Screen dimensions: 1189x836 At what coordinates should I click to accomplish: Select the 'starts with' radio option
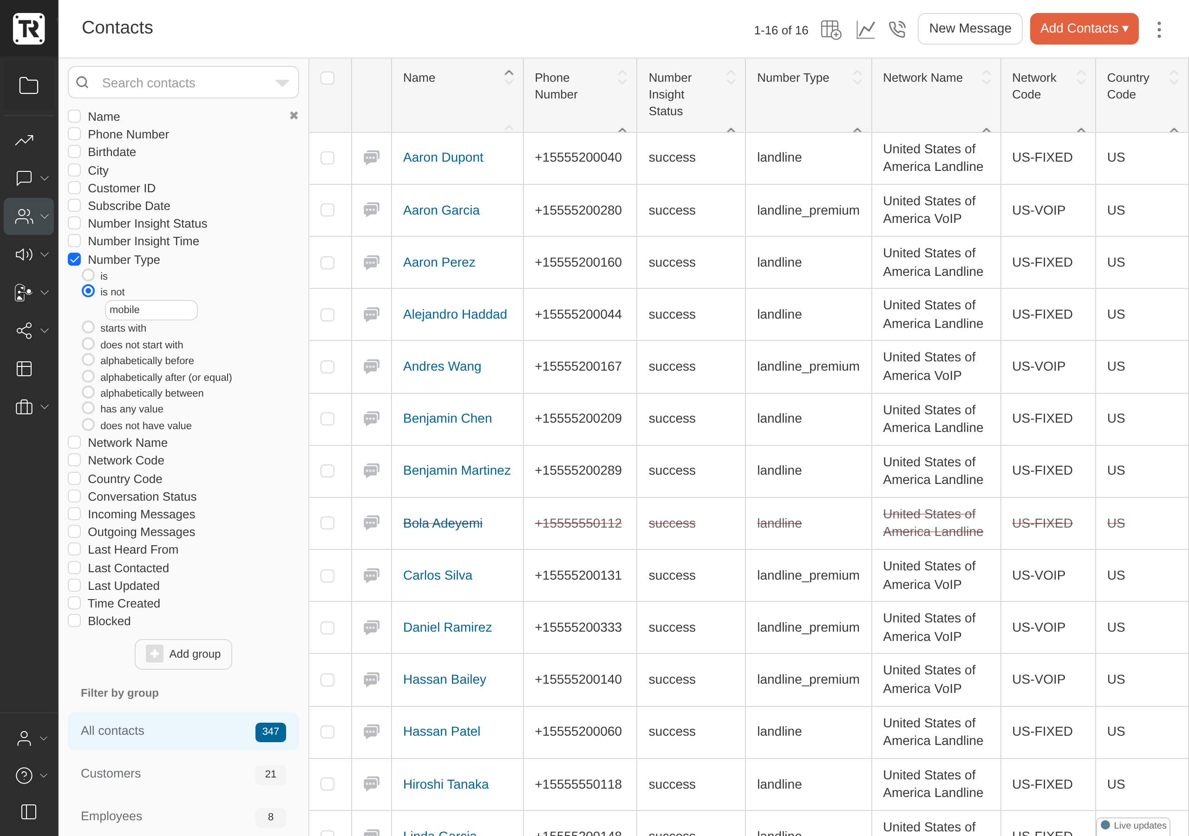(89, 327)
